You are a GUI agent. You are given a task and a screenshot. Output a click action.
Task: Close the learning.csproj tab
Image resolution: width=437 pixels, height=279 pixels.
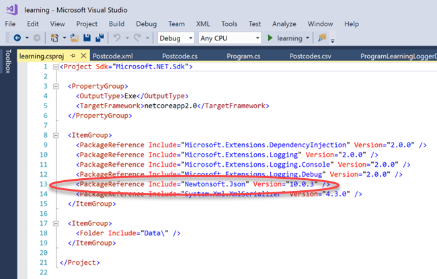click(x=83, y=56)
